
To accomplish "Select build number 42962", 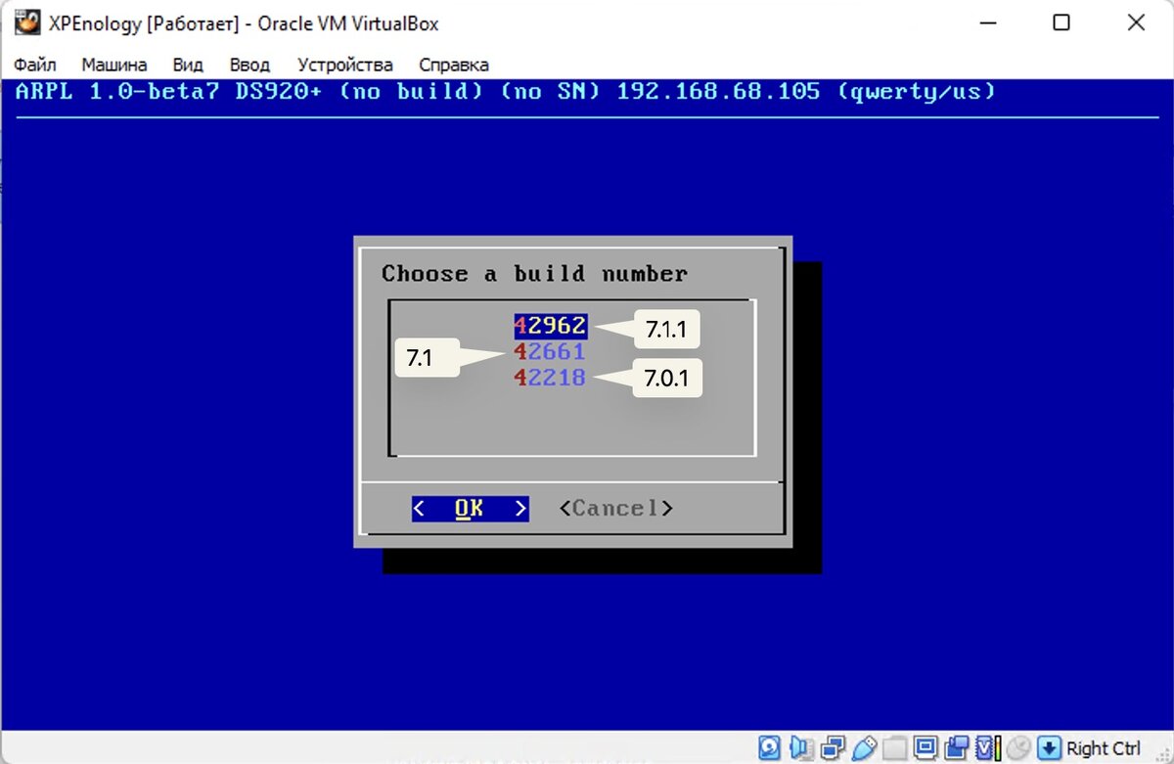I will coord(551,326).
